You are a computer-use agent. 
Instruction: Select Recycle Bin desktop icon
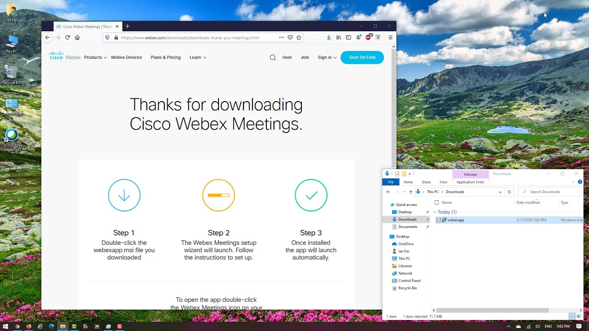click(12, 75)
